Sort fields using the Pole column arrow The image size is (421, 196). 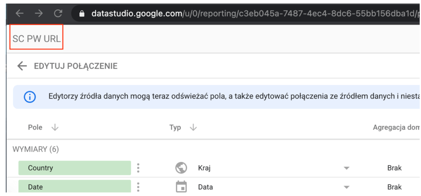55,128
